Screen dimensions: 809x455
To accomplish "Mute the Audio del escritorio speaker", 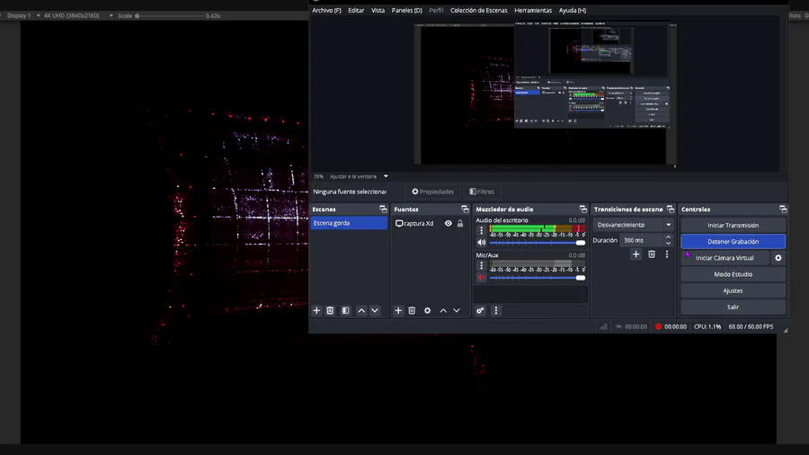I will click(x=481, y=243).
